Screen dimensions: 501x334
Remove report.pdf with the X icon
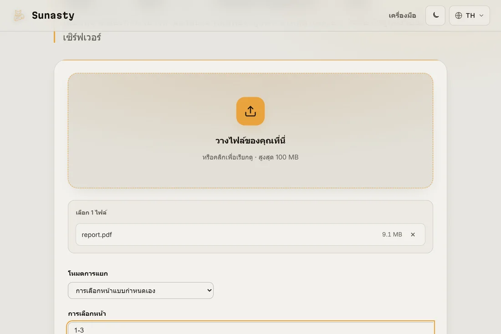point(413,235)
